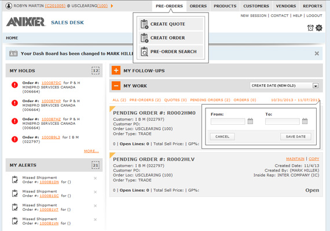Dismiss the Dash Board changed notification
Screen dimensions: 330x231
click(x=317, y=54)
